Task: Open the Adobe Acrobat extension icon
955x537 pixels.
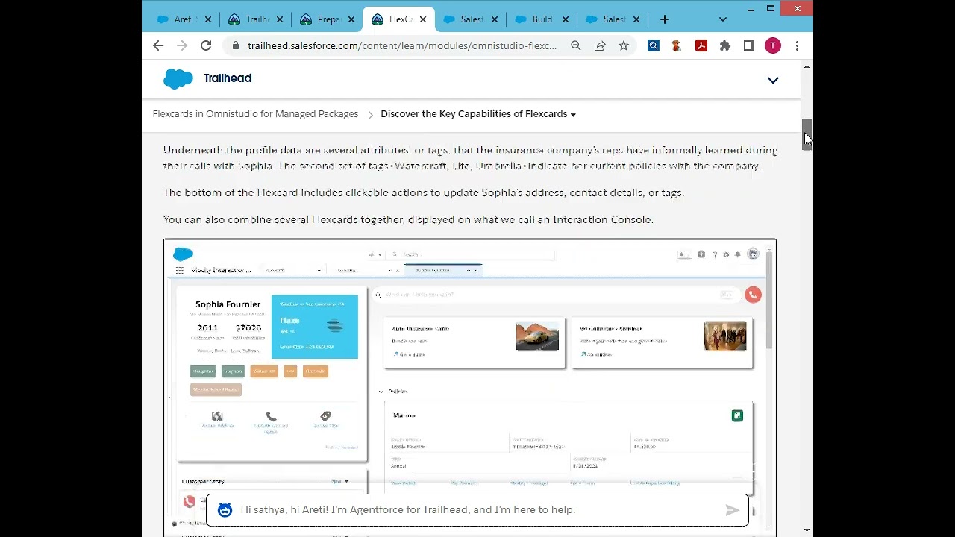Action: (701, 46)
